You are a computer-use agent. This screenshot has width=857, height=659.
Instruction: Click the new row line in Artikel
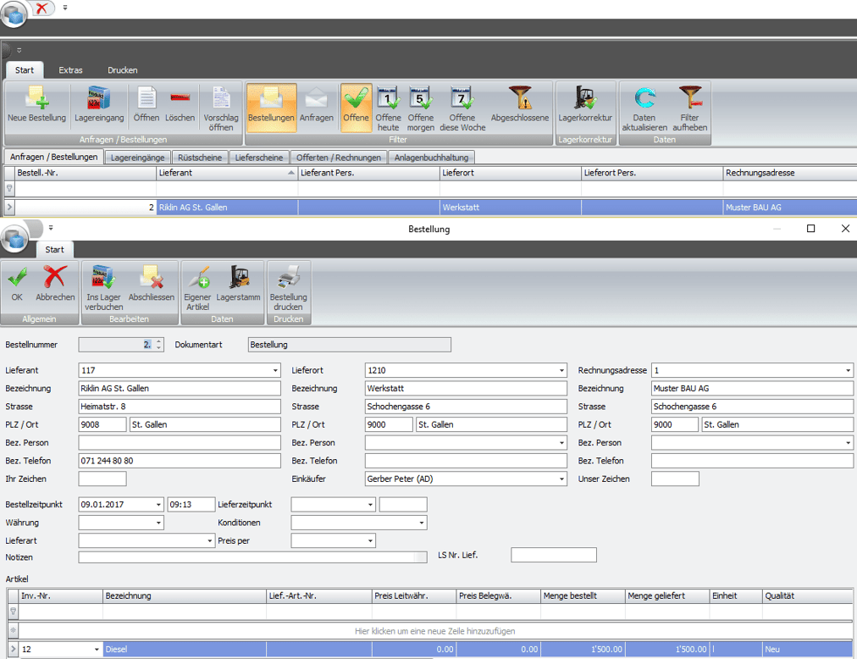pyautogui.click(x=434, y=631)
